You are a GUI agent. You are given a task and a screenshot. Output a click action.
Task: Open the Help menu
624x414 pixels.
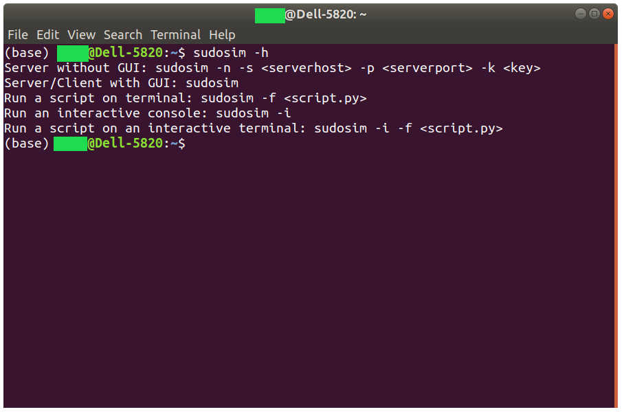[221, 34]
